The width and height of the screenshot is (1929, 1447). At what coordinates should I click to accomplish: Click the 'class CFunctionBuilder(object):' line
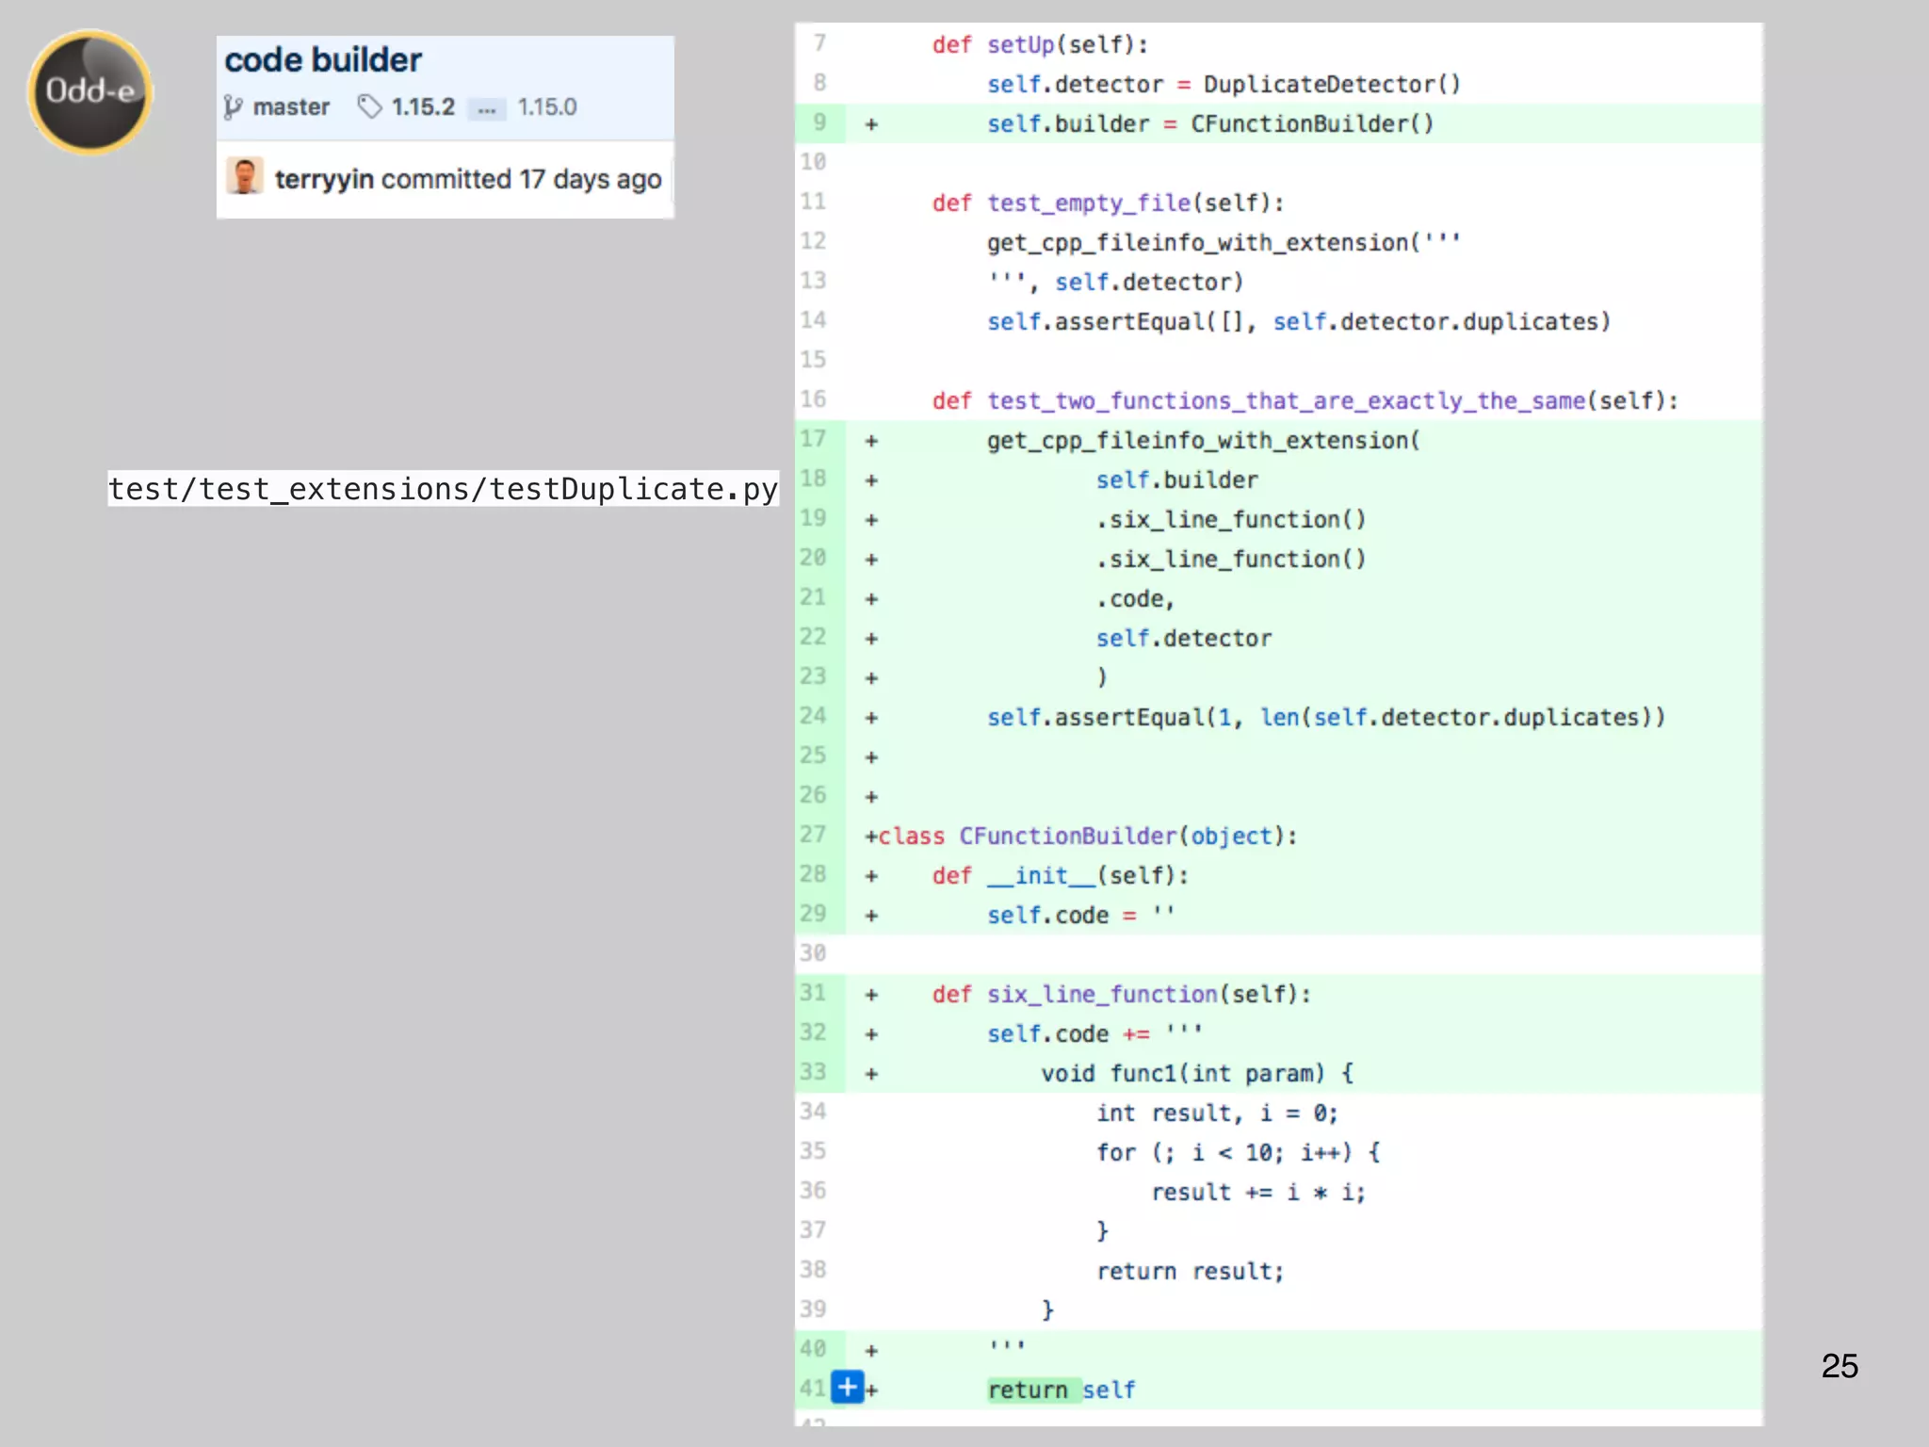coord(1087,837)
